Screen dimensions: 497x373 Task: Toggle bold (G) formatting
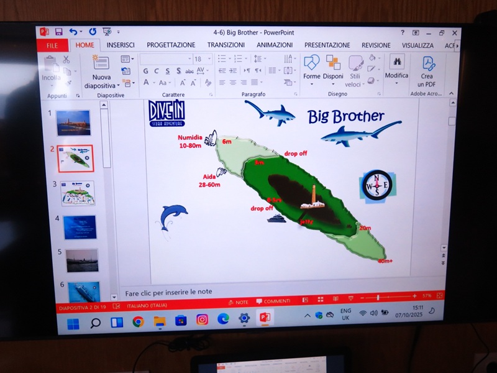[147, 71]
